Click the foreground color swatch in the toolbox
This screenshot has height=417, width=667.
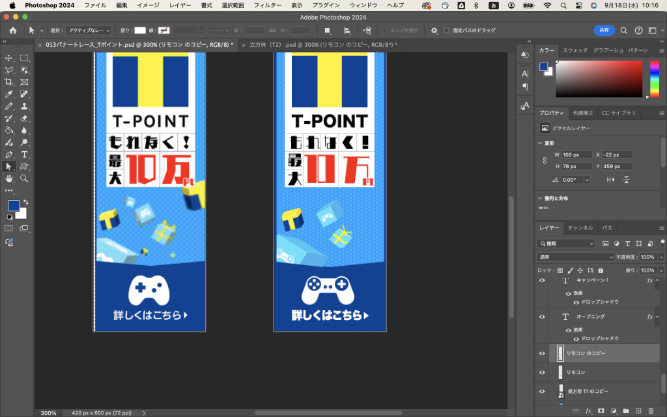(x=13, y=205)
